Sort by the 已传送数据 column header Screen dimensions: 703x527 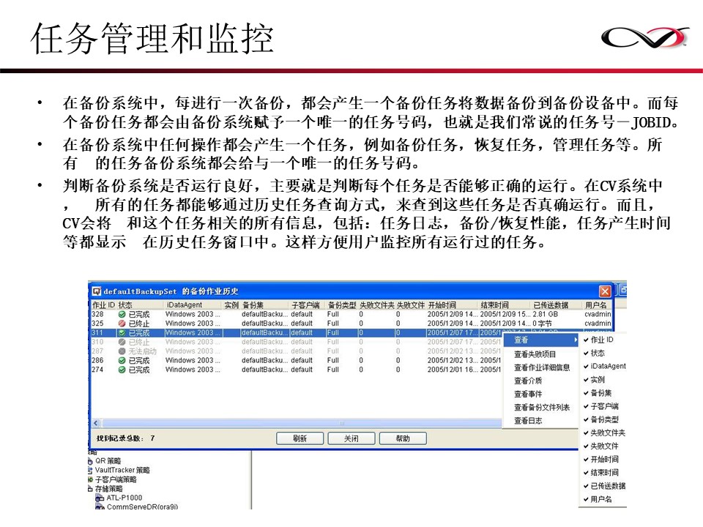click(557, 305)
